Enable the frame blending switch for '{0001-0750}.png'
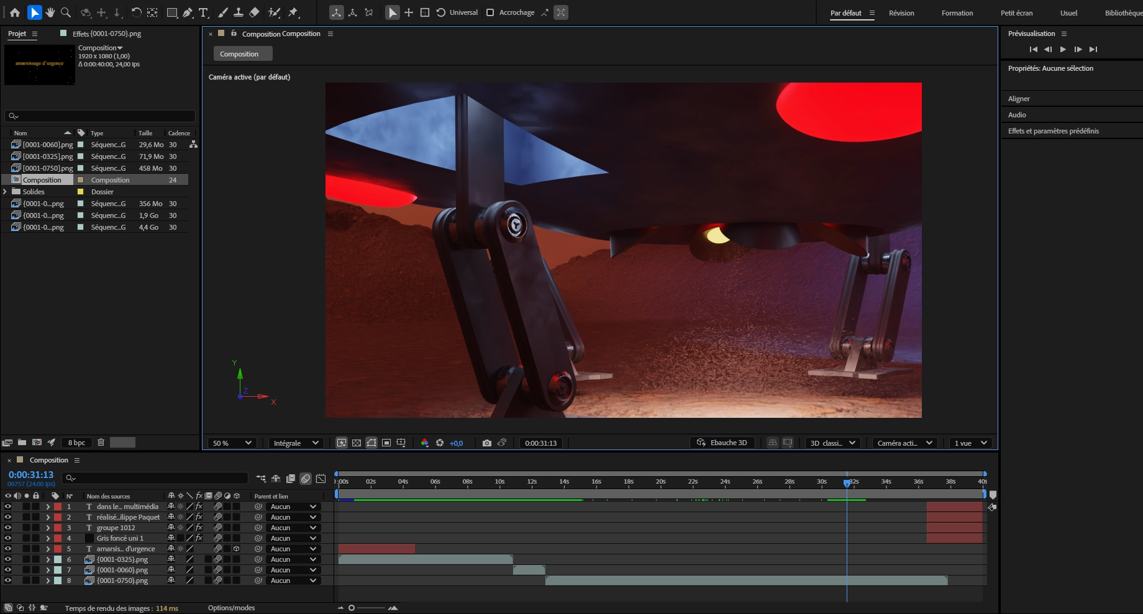1143x614 pixels. (x=208, y=581)
